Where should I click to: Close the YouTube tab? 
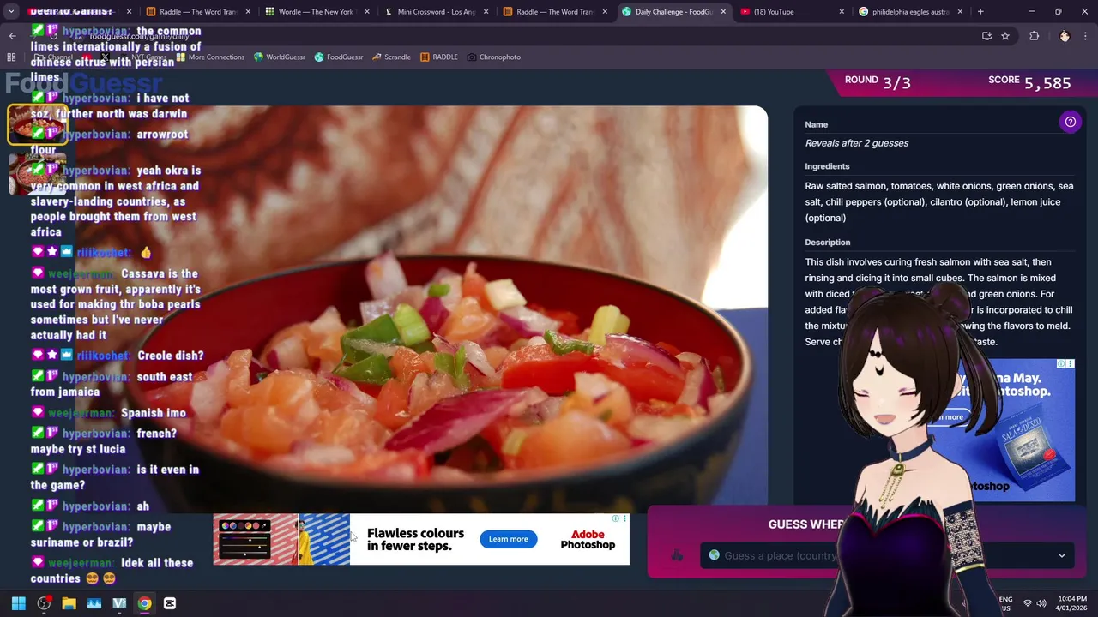coord(842,12)
